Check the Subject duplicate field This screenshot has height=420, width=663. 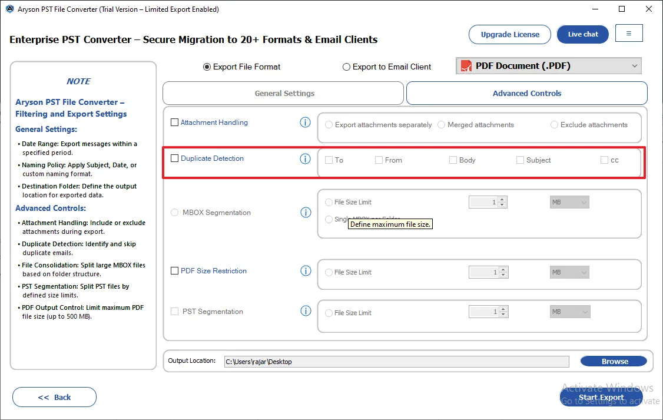tap(520, 160)
